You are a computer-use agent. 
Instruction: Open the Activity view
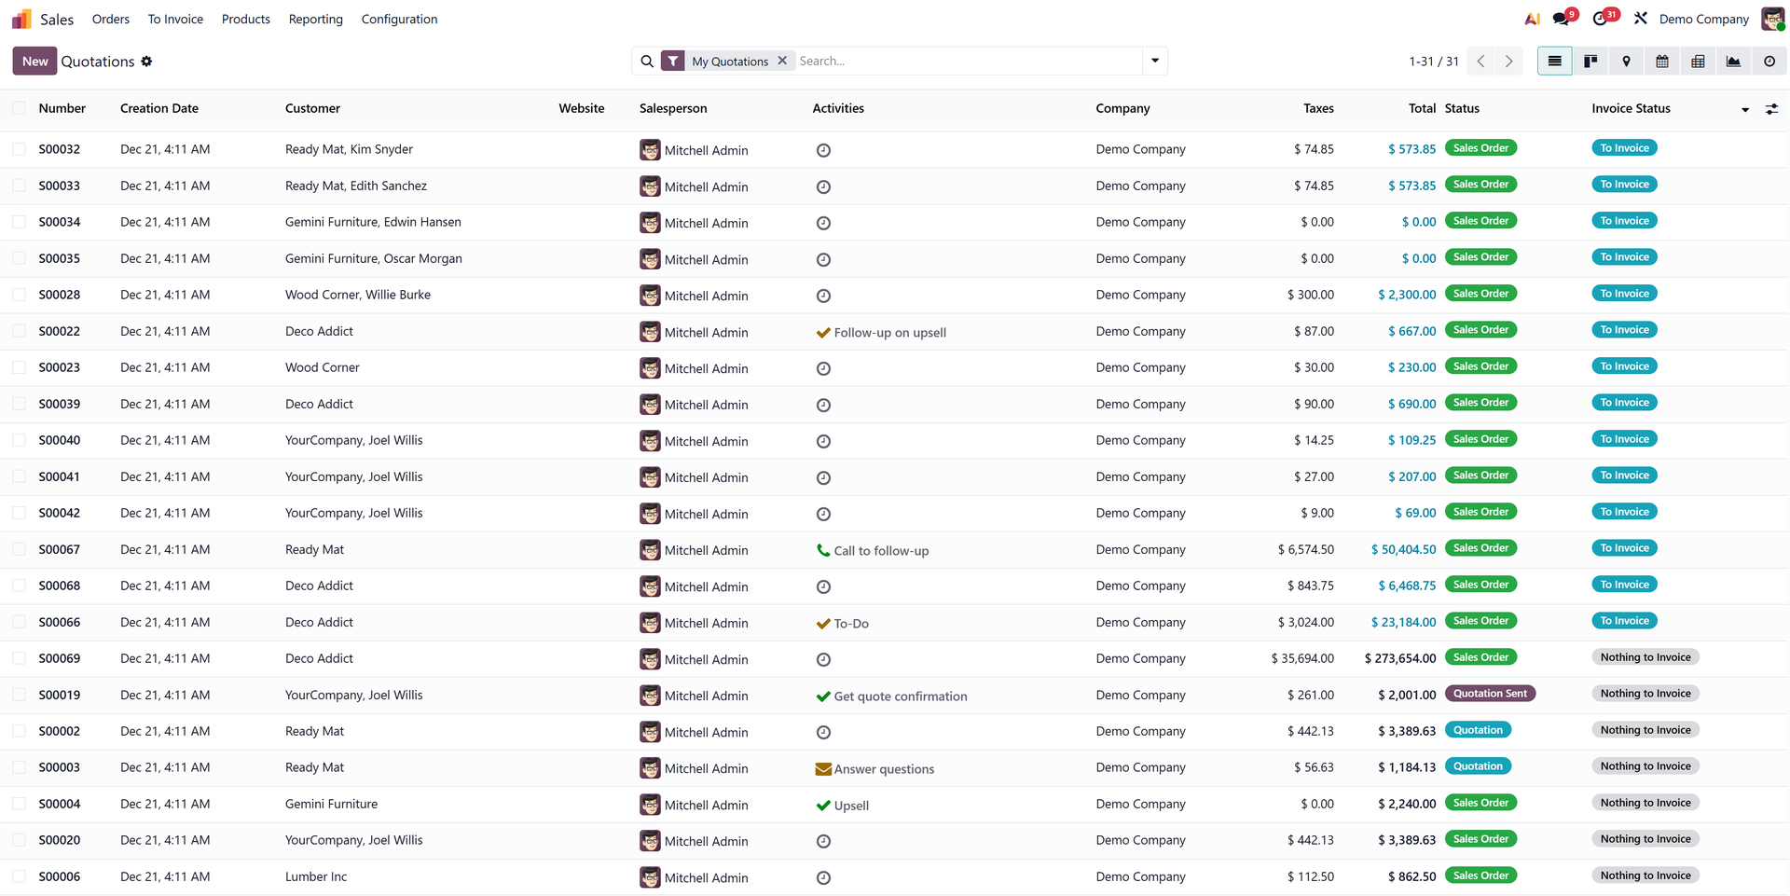(1769, 61)
